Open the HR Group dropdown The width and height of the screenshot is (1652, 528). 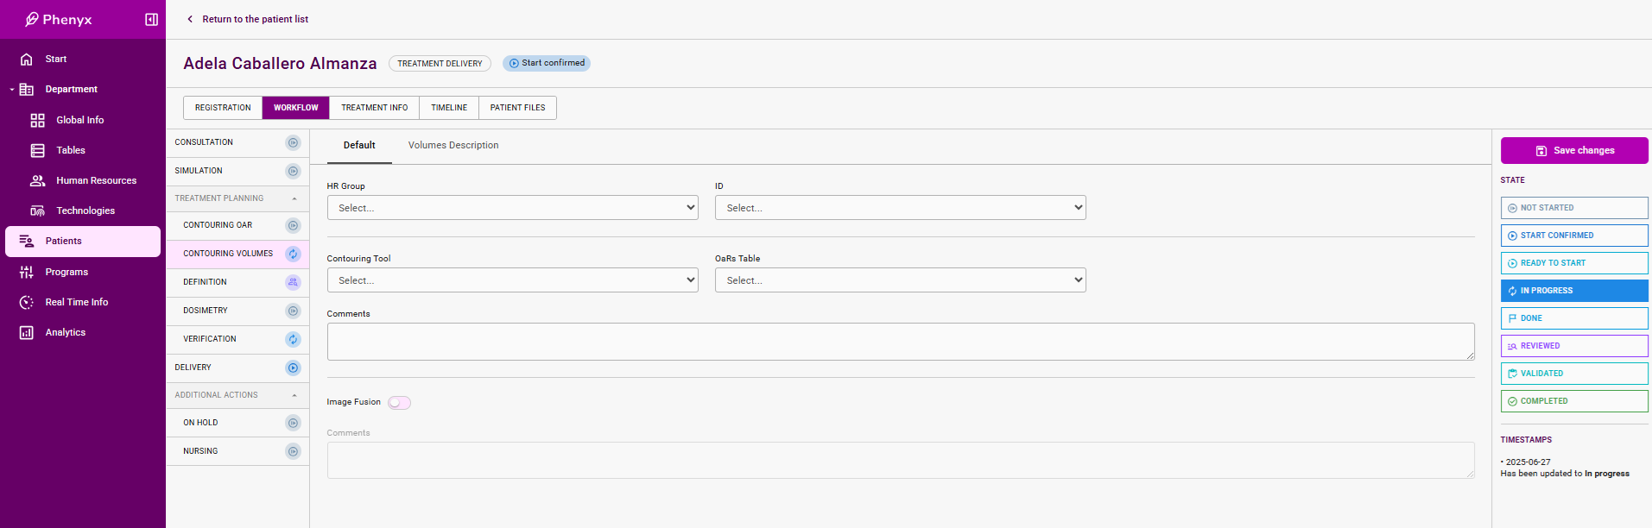pos(512,208)
